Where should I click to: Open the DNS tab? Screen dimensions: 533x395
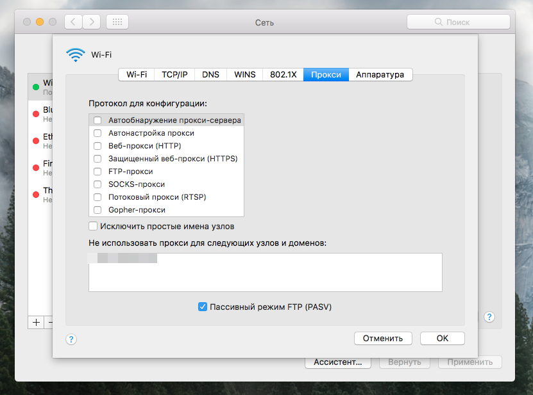pyautogui.click(x=210, y=75)
